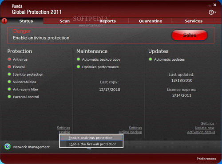Click the last updated date 12/18/2010
The width and height of the screenshot is (222, 164).
(x=182, y=80)
